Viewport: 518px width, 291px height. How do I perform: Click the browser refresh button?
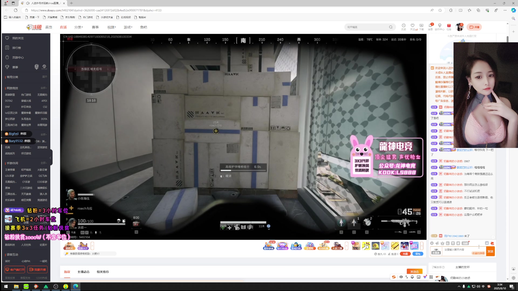[x=16, y=10]
